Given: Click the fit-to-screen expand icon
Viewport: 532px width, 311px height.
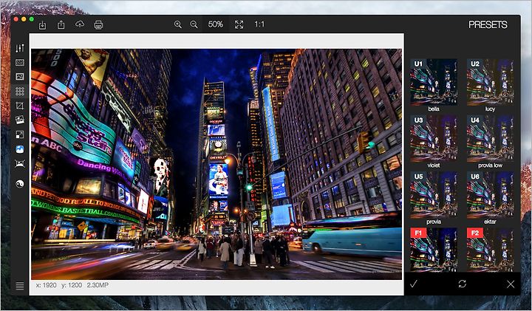Looking at the screenshot, I should click(x=239, y=24).
